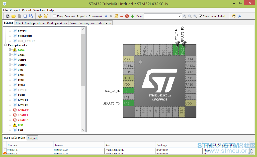The width and height of the screenshot is (257, 157).
Task: Open the Find combo box dropdown arrow
Action: click(180, 16)
